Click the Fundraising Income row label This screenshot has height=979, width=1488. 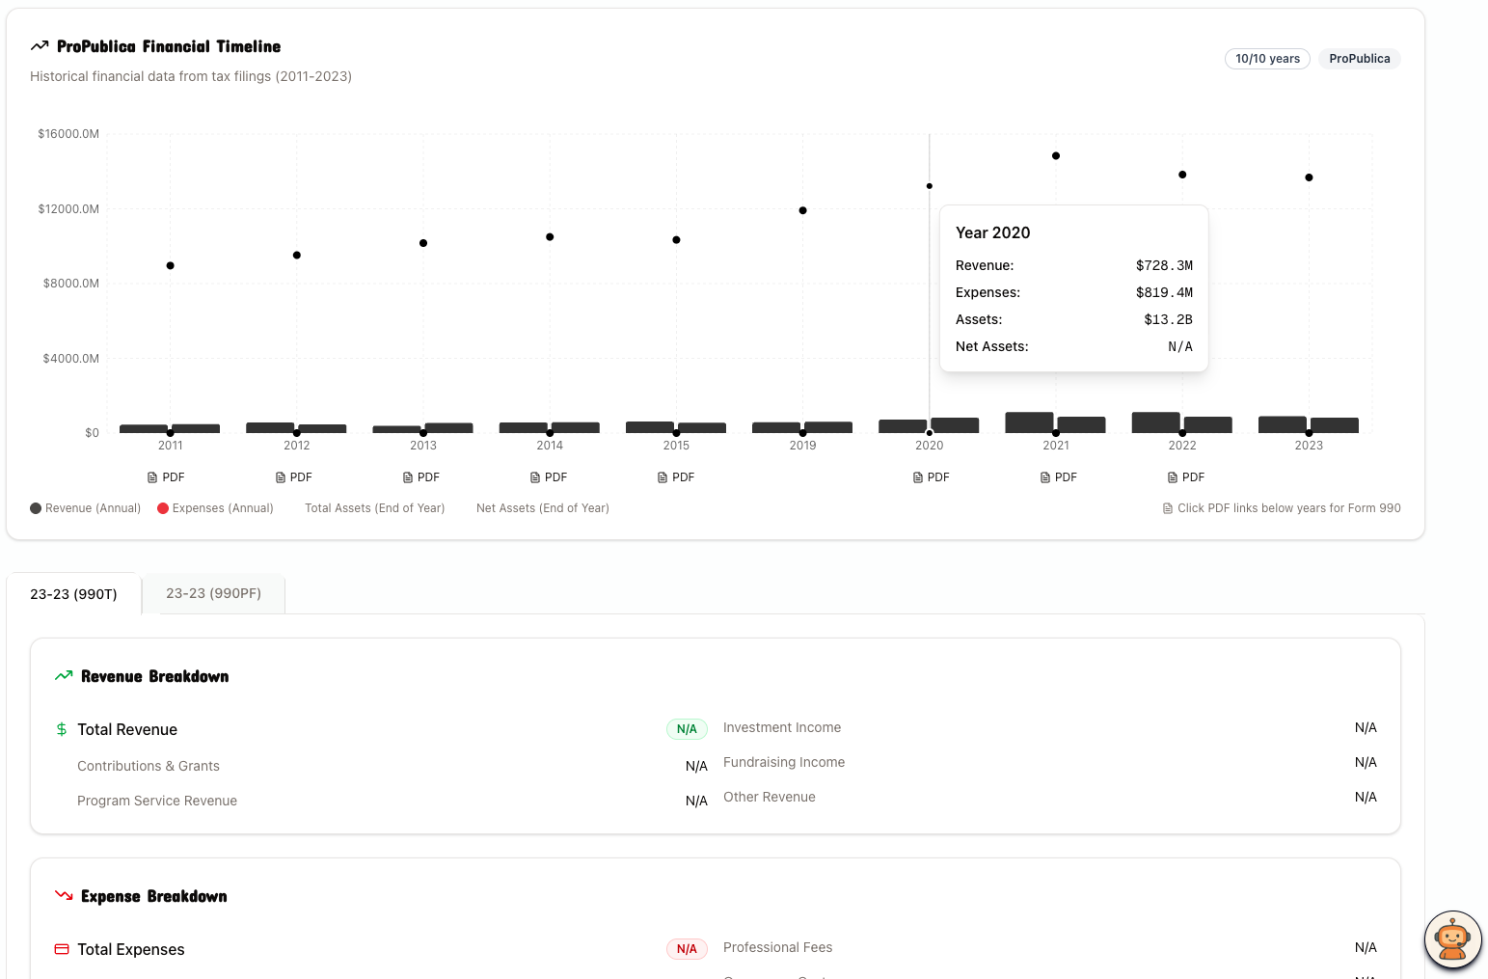pos(784,762)
